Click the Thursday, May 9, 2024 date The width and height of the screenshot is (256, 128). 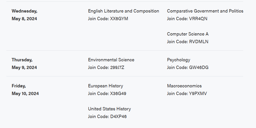24,64
